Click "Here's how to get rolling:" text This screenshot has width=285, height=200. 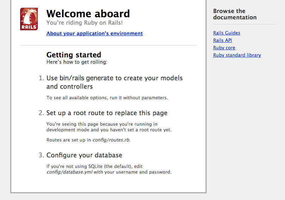coord(77,62)
